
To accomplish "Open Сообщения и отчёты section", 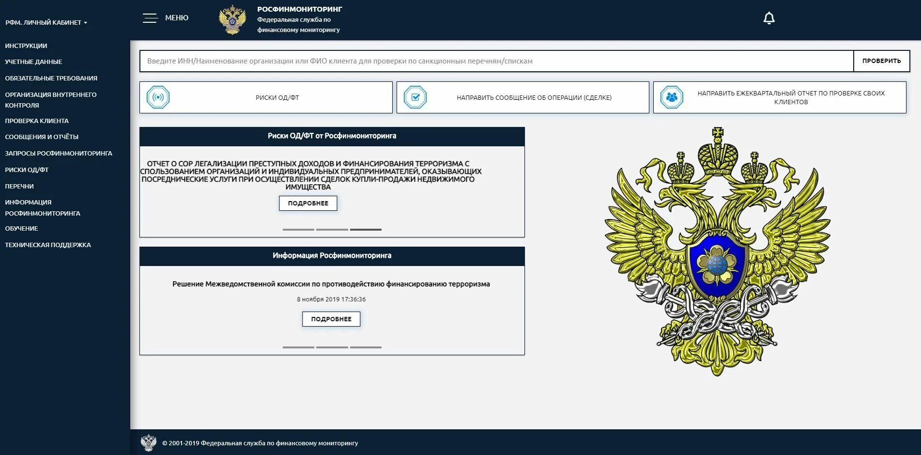I will pyautogui.click(x=42, y=137).
